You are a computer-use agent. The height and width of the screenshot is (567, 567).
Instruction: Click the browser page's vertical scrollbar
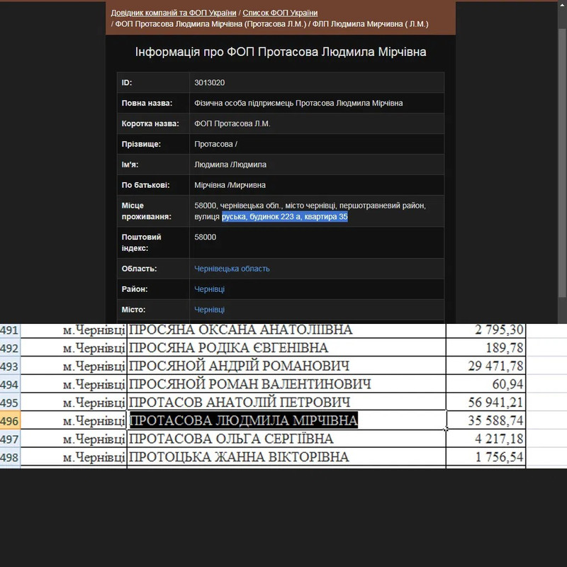coord(561,163)
